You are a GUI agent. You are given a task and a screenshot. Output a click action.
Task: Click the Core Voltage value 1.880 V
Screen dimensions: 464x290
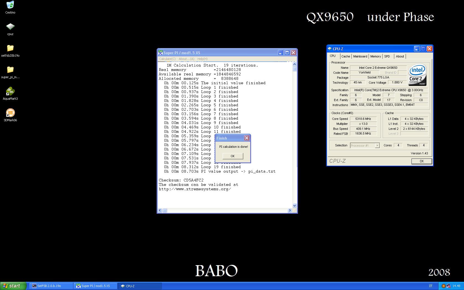397,82
